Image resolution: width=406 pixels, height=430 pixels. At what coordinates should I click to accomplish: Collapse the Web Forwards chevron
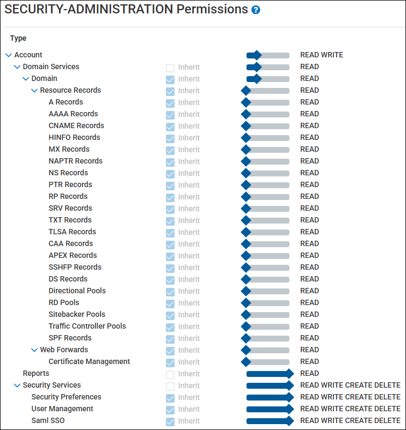(x=34, y=350)
